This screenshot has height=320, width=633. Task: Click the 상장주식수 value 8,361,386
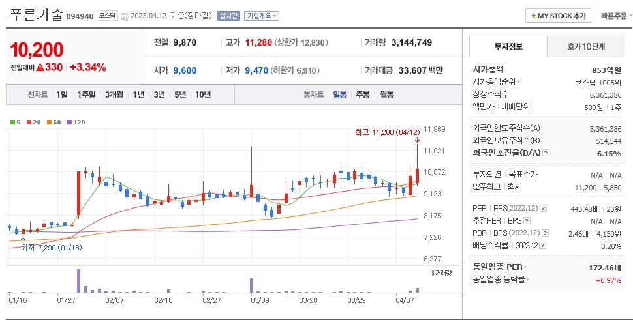coord(606,95)
